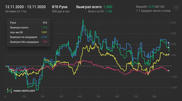Click the pink non-showdown end marker
Screen dimensions: 182x101
pyautogui.click(x=169, y=71)
